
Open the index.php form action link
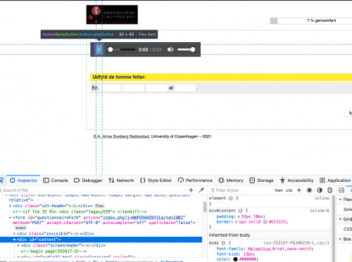click(143, 217)
